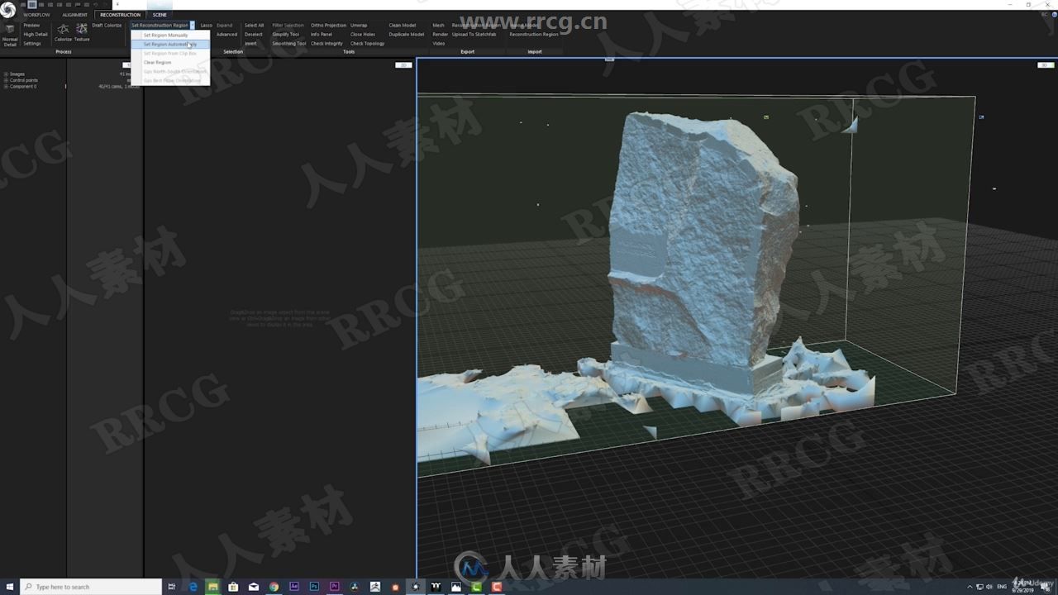Screen dimensions: 1058x595
Task: Open Premiere Pro from the taskbar
Action: [x=334, y=587]
